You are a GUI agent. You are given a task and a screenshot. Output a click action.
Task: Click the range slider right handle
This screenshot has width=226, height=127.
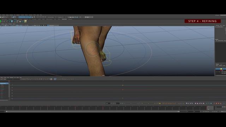(179, 111)
